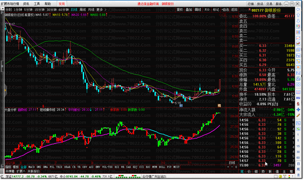Screen dimensions: 304x180
Task: Open the 工具 menu
Action: point(37,4)
